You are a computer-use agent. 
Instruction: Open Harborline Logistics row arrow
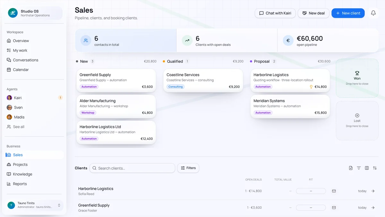pyautogui.click(x=373, y=191)
